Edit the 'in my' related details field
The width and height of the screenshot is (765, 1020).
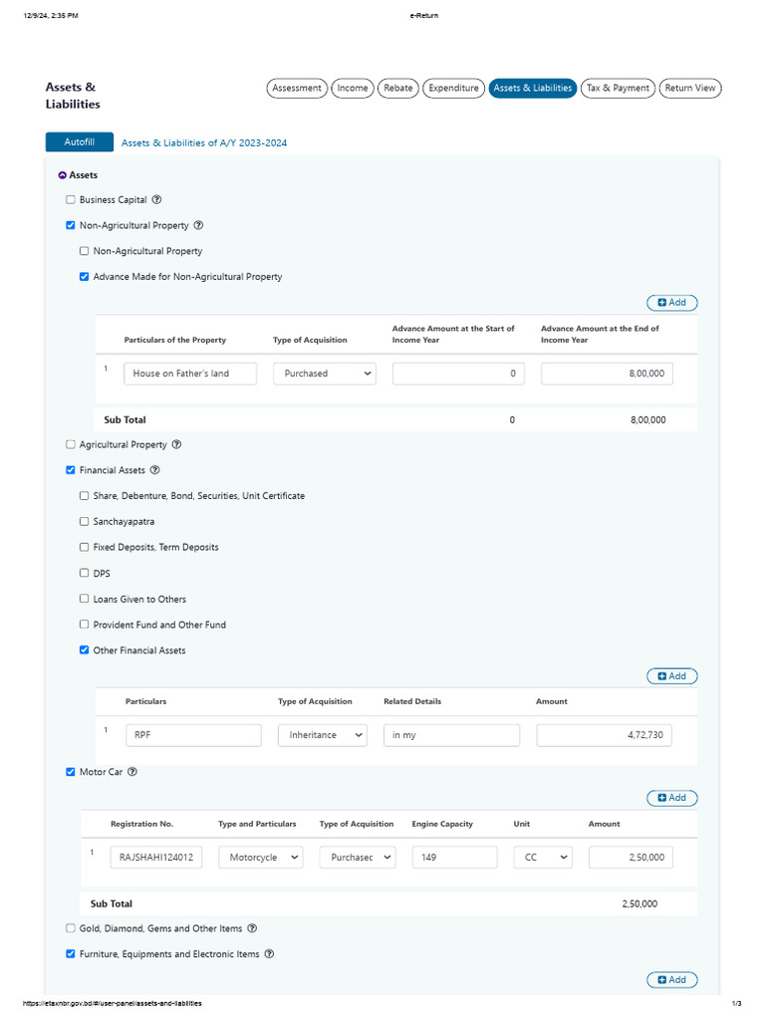[452, 735]
